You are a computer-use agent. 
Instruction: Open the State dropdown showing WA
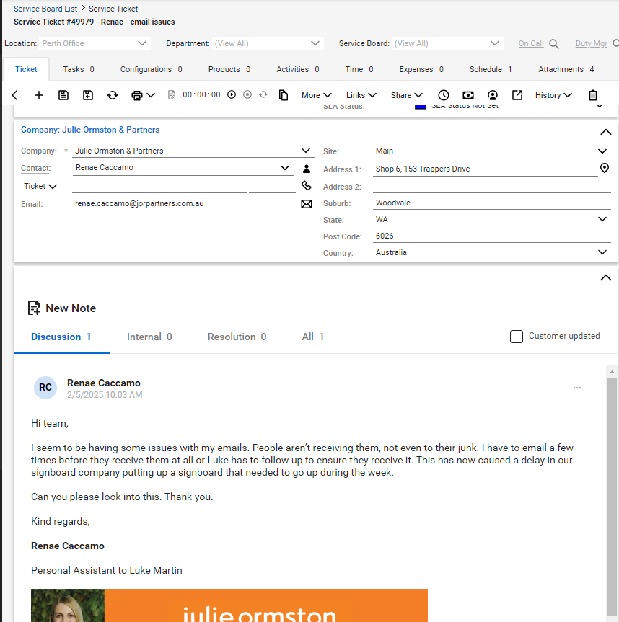[602, 219]
